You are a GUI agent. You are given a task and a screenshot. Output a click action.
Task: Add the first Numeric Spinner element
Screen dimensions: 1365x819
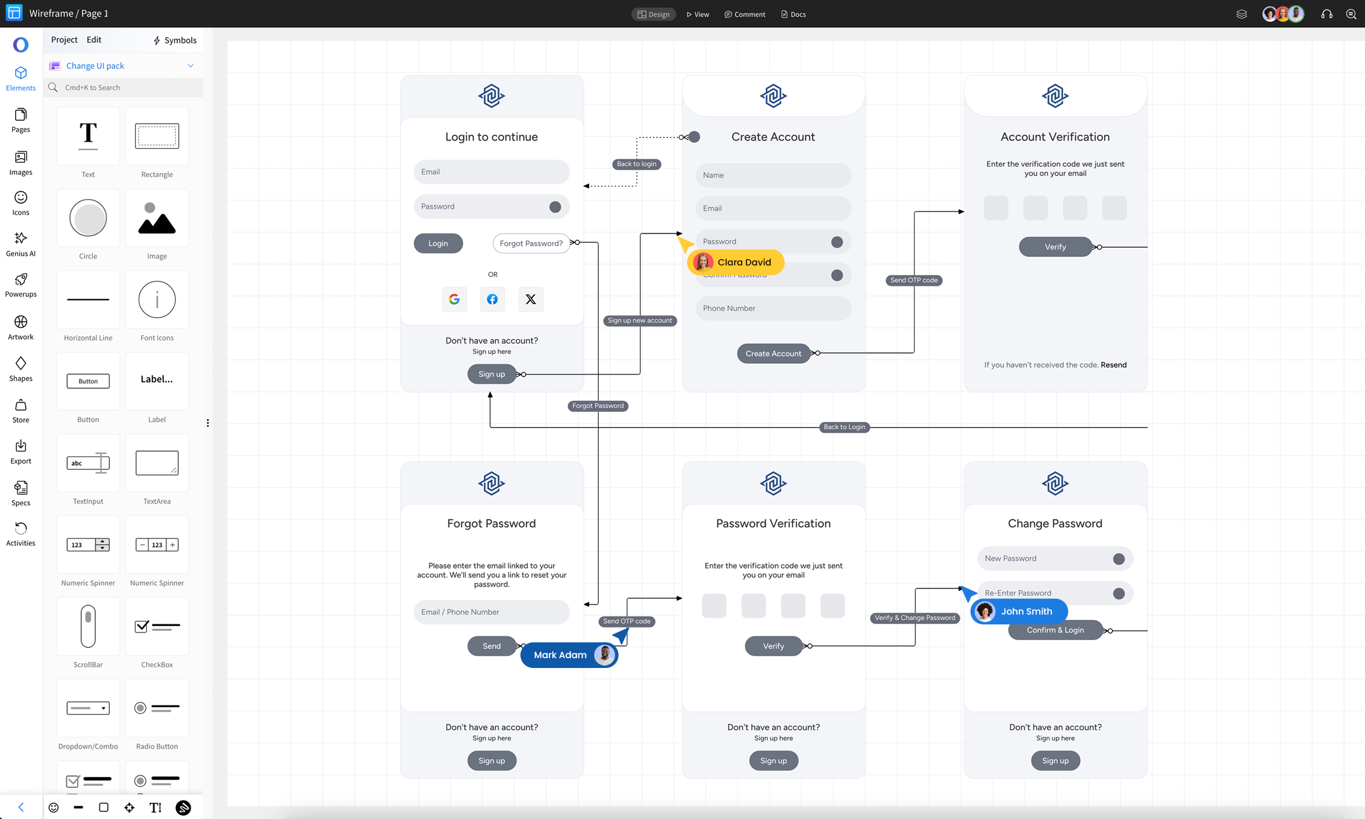pos(88,545)
